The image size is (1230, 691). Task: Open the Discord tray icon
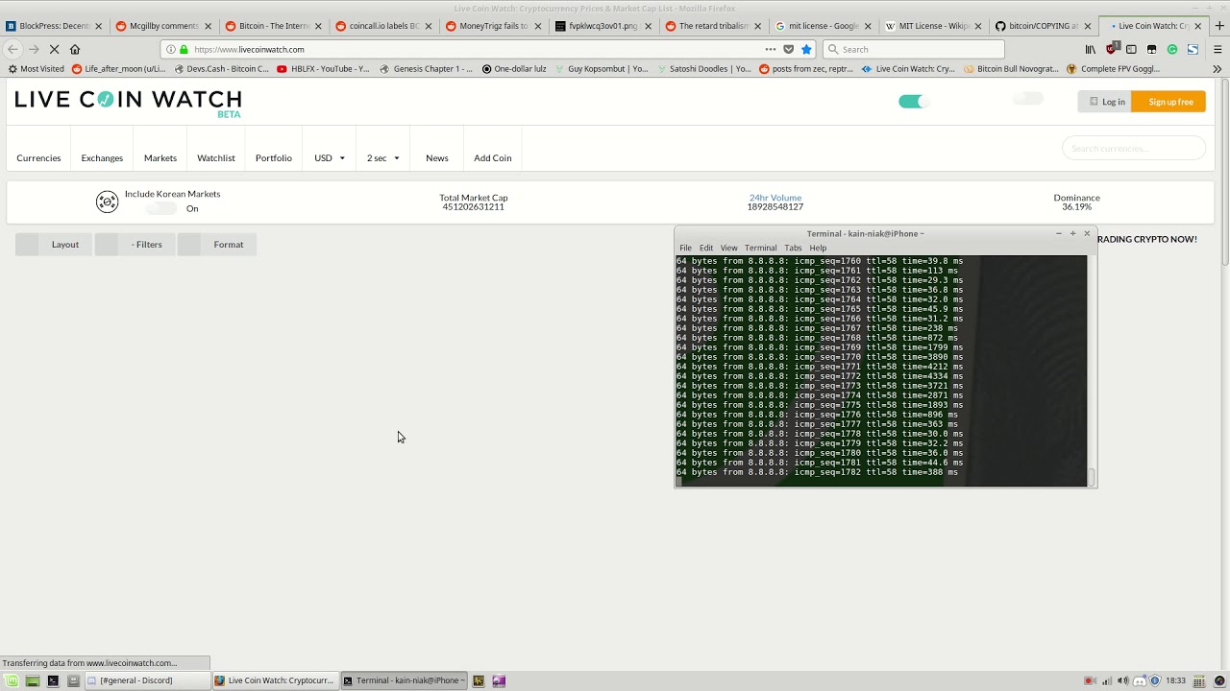click(x=1141, y=680)
